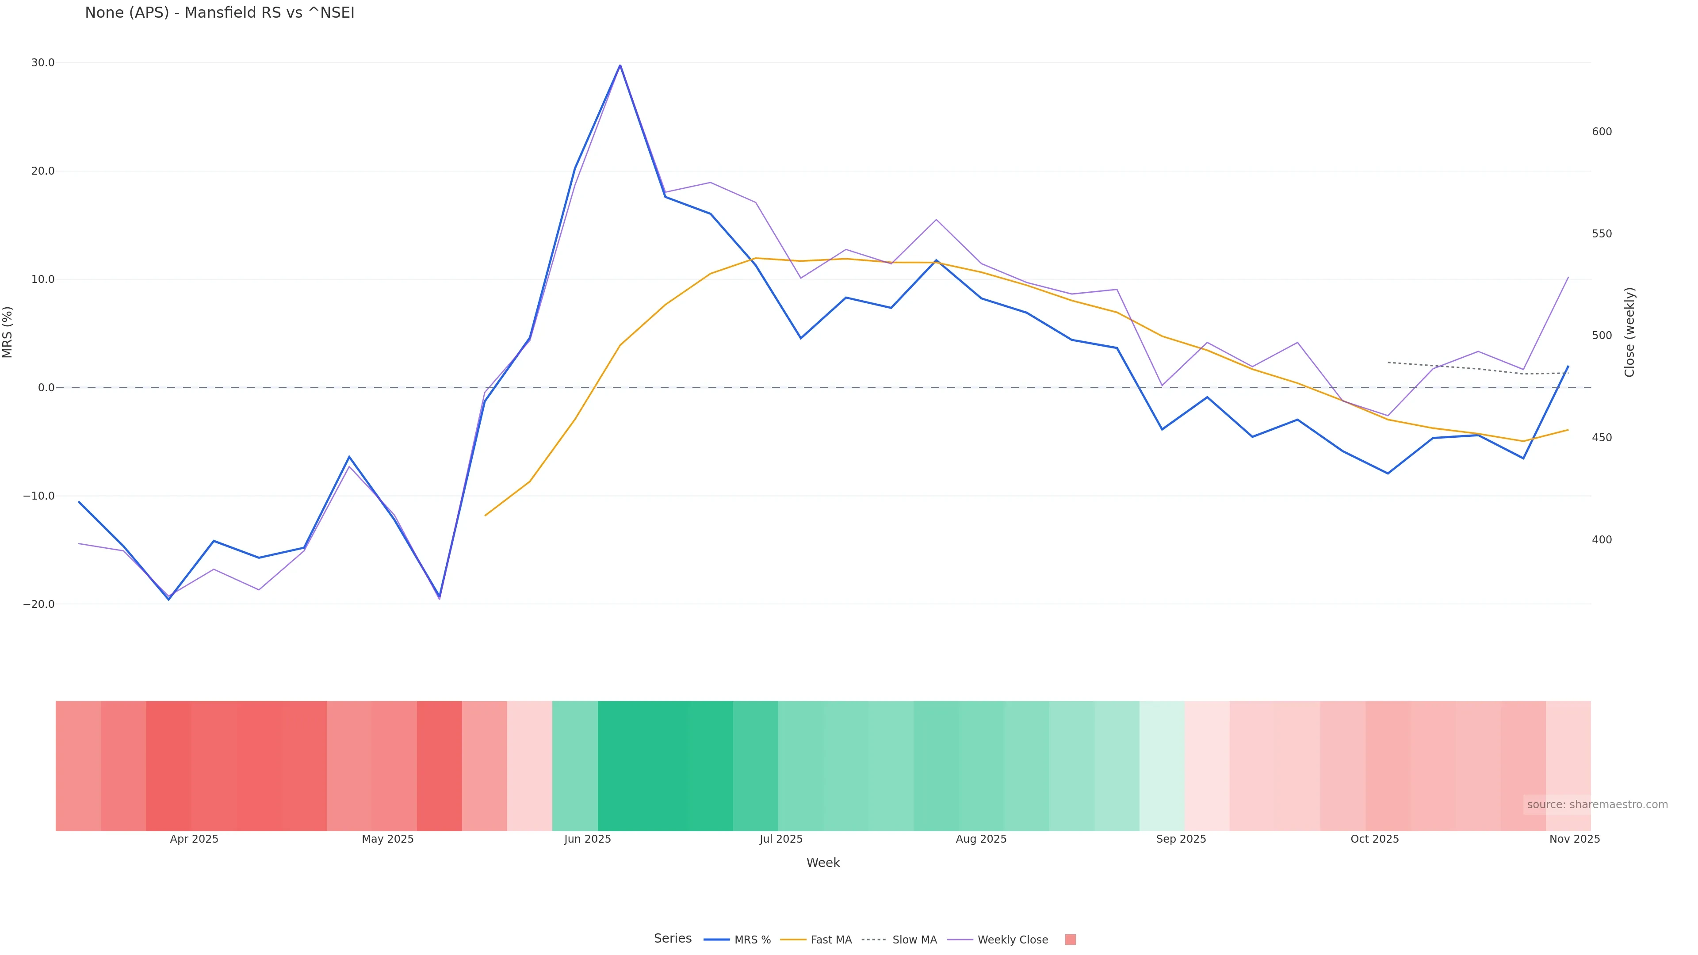
Task: Click the red square legend swatch
Action: [1070, 940]
